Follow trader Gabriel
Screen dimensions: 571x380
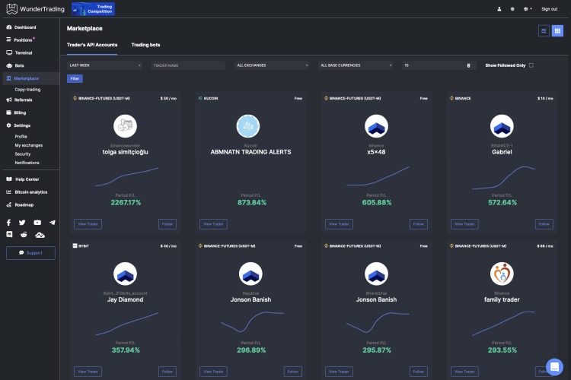pyautogui.click(x=544, y=224)
